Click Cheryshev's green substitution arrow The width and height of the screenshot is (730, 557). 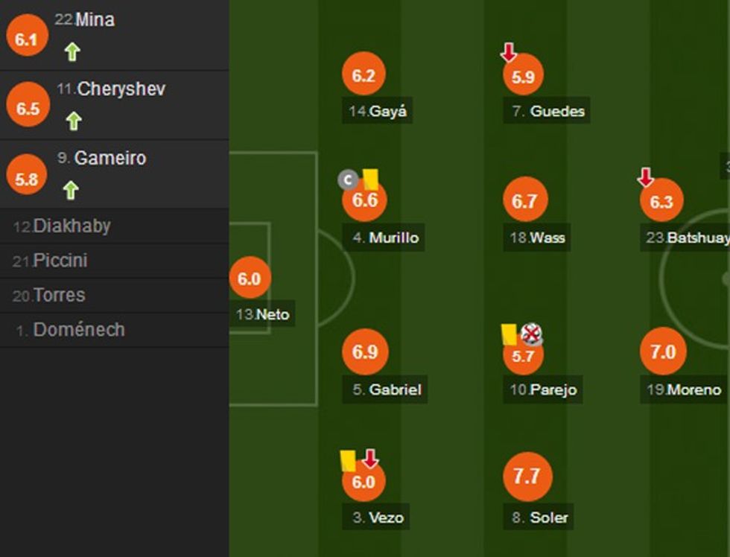pos(73,121)
